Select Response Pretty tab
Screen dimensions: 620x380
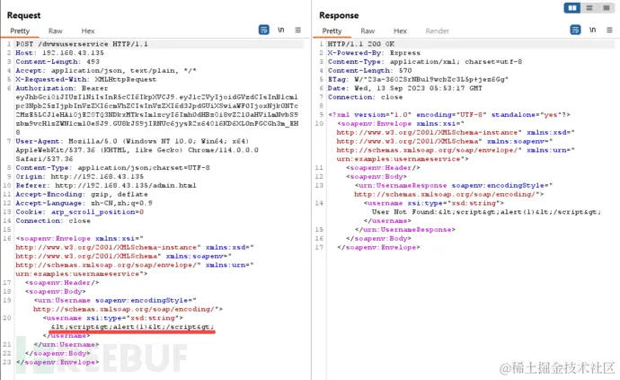[x=332, y=31]
